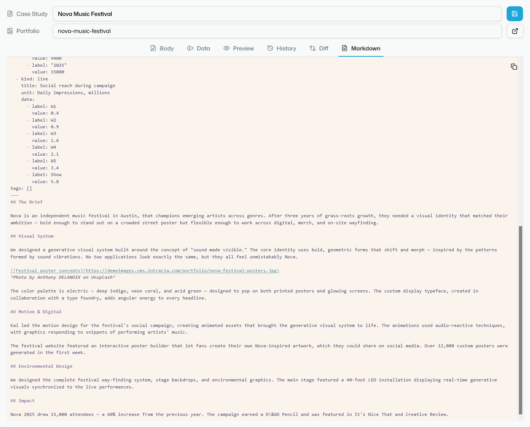Click the 'label: W4' entry
The width and height of the screenshot is (530, 427).
[44, 147]
